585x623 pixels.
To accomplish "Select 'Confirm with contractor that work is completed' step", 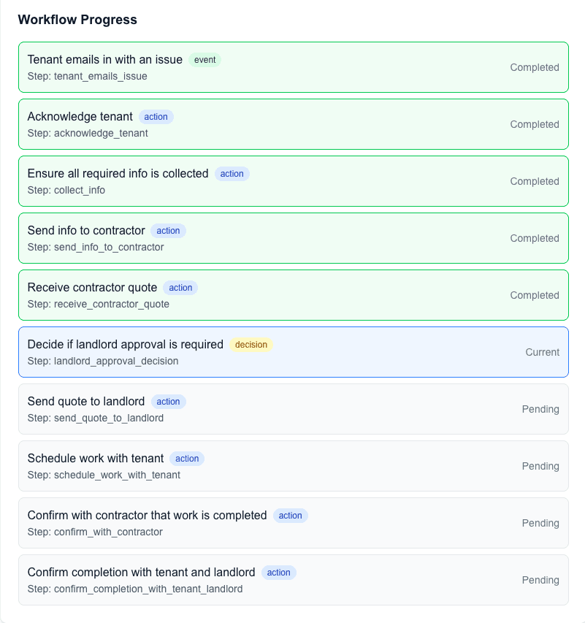I will click(147, 516).
